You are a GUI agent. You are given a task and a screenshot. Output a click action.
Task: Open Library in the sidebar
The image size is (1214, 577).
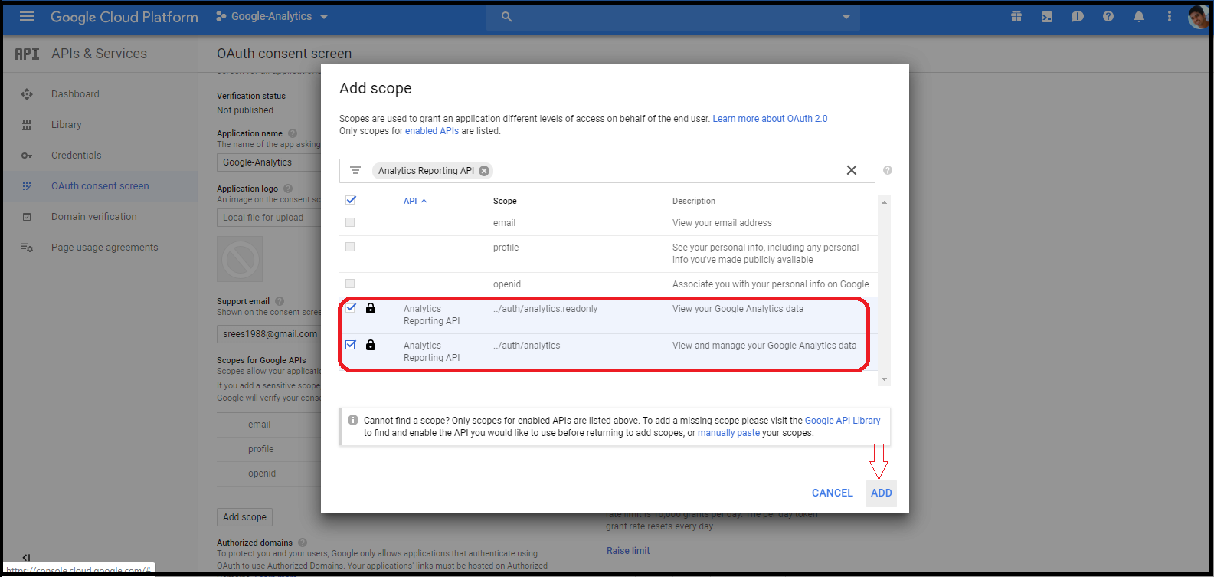click(66, 125)
